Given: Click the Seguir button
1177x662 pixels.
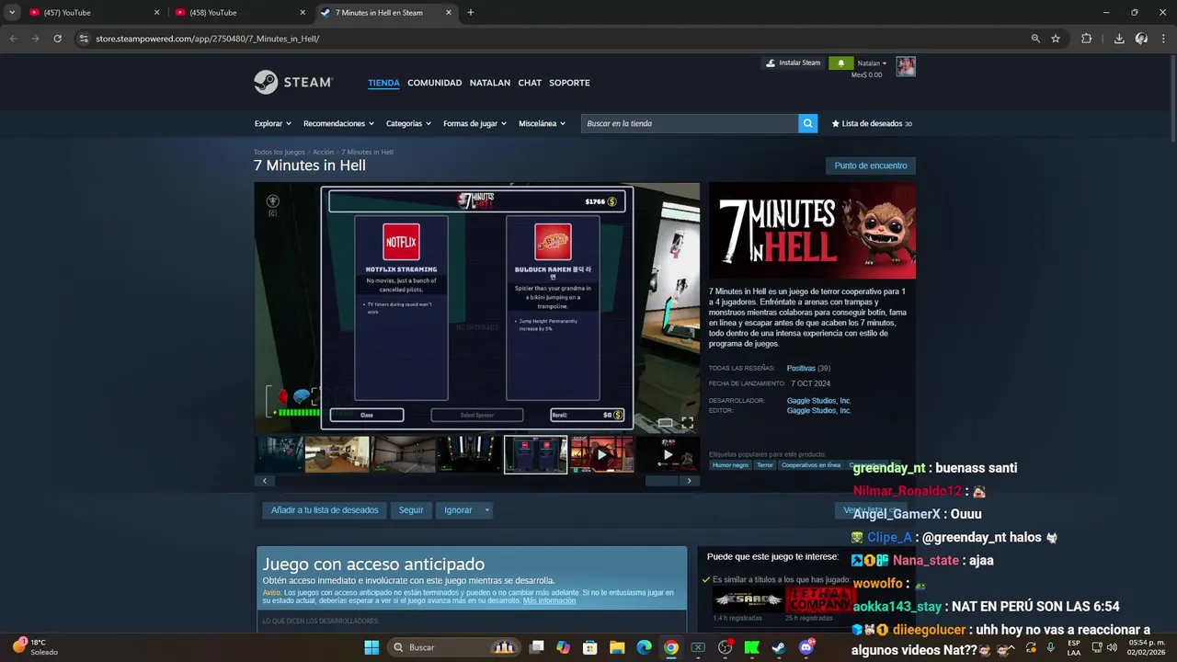Looking at the screenshot, I should tap(411, 510).
